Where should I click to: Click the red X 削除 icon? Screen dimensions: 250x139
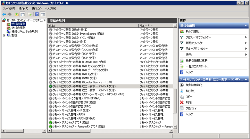[182, 102]
